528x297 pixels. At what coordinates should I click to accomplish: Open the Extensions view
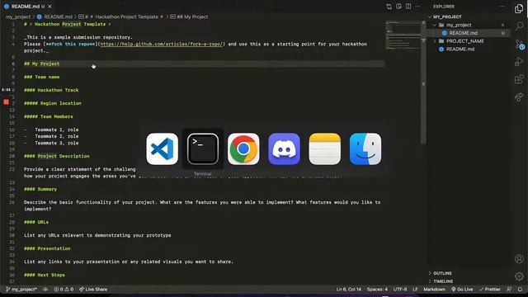pos(519,79)
